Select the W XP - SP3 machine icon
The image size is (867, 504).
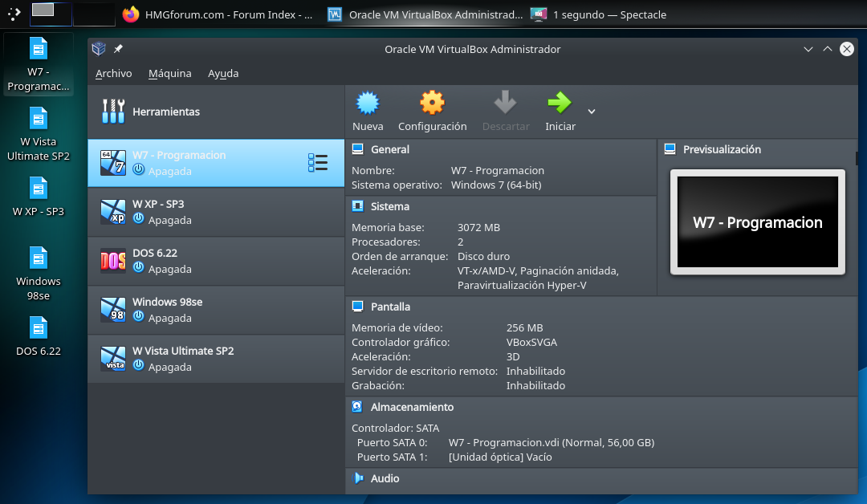pyautogui.click(x=113, y=212)
